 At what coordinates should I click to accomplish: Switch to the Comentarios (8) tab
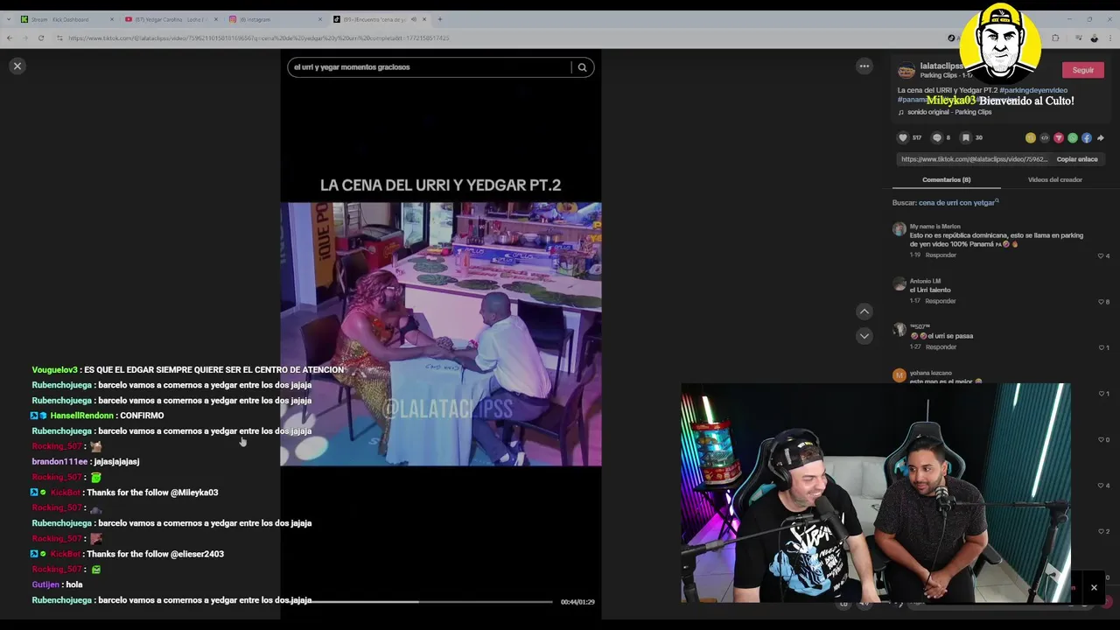pyautogui.click(x=946, y=179)
